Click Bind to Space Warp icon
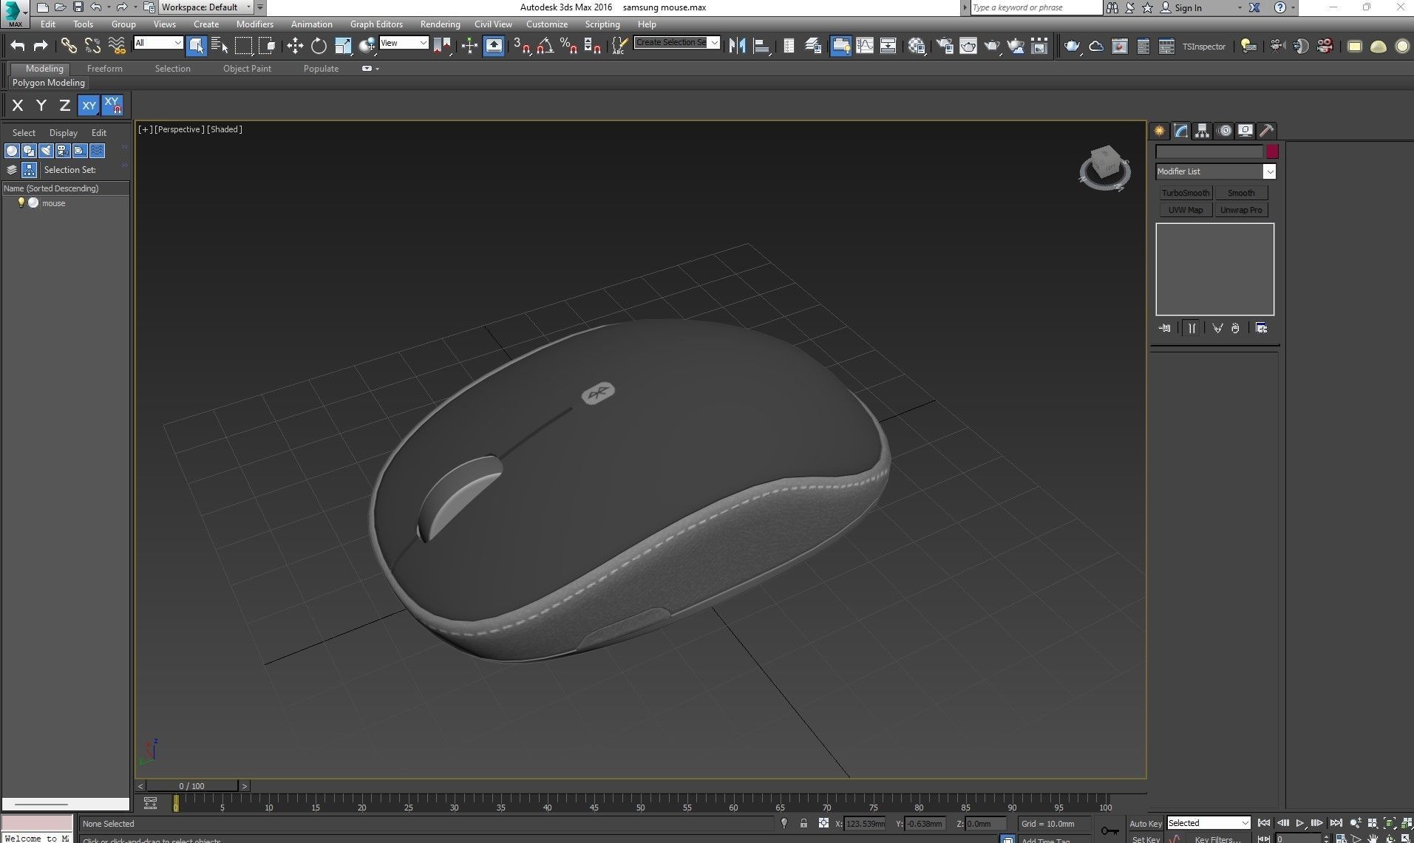Viewport: 1414px width, 843px height. (x=117, y=46)
